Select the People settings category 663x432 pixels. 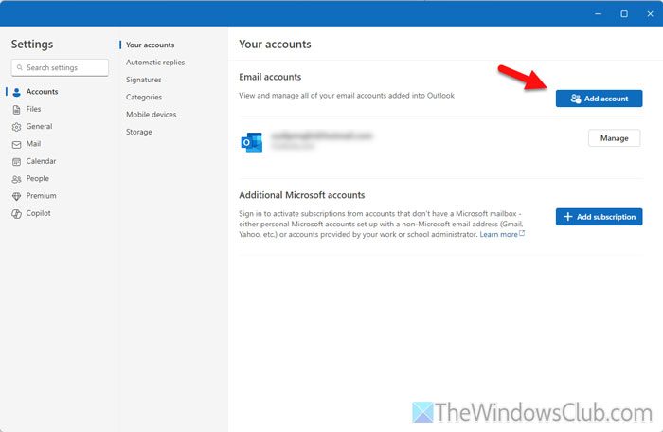(37, 178)
